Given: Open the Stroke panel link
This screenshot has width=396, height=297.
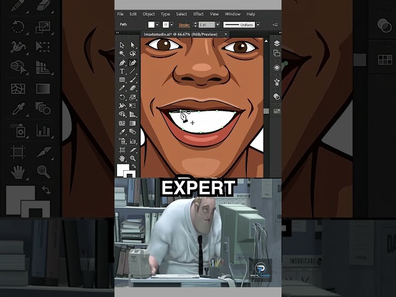Looking at the screenshot, I should point(184,25).
